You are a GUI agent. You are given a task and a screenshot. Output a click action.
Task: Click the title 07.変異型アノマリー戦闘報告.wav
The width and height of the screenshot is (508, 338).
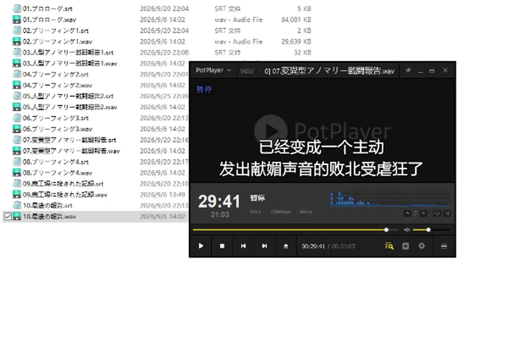coord(333,70)
